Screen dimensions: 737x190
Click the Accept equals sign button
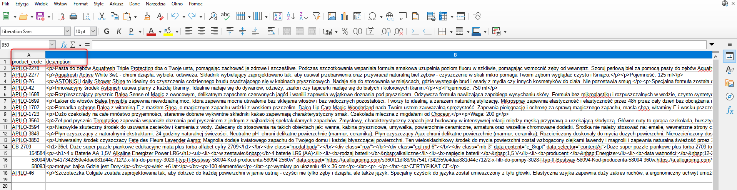pyautogui.click(x=87, y=45)
